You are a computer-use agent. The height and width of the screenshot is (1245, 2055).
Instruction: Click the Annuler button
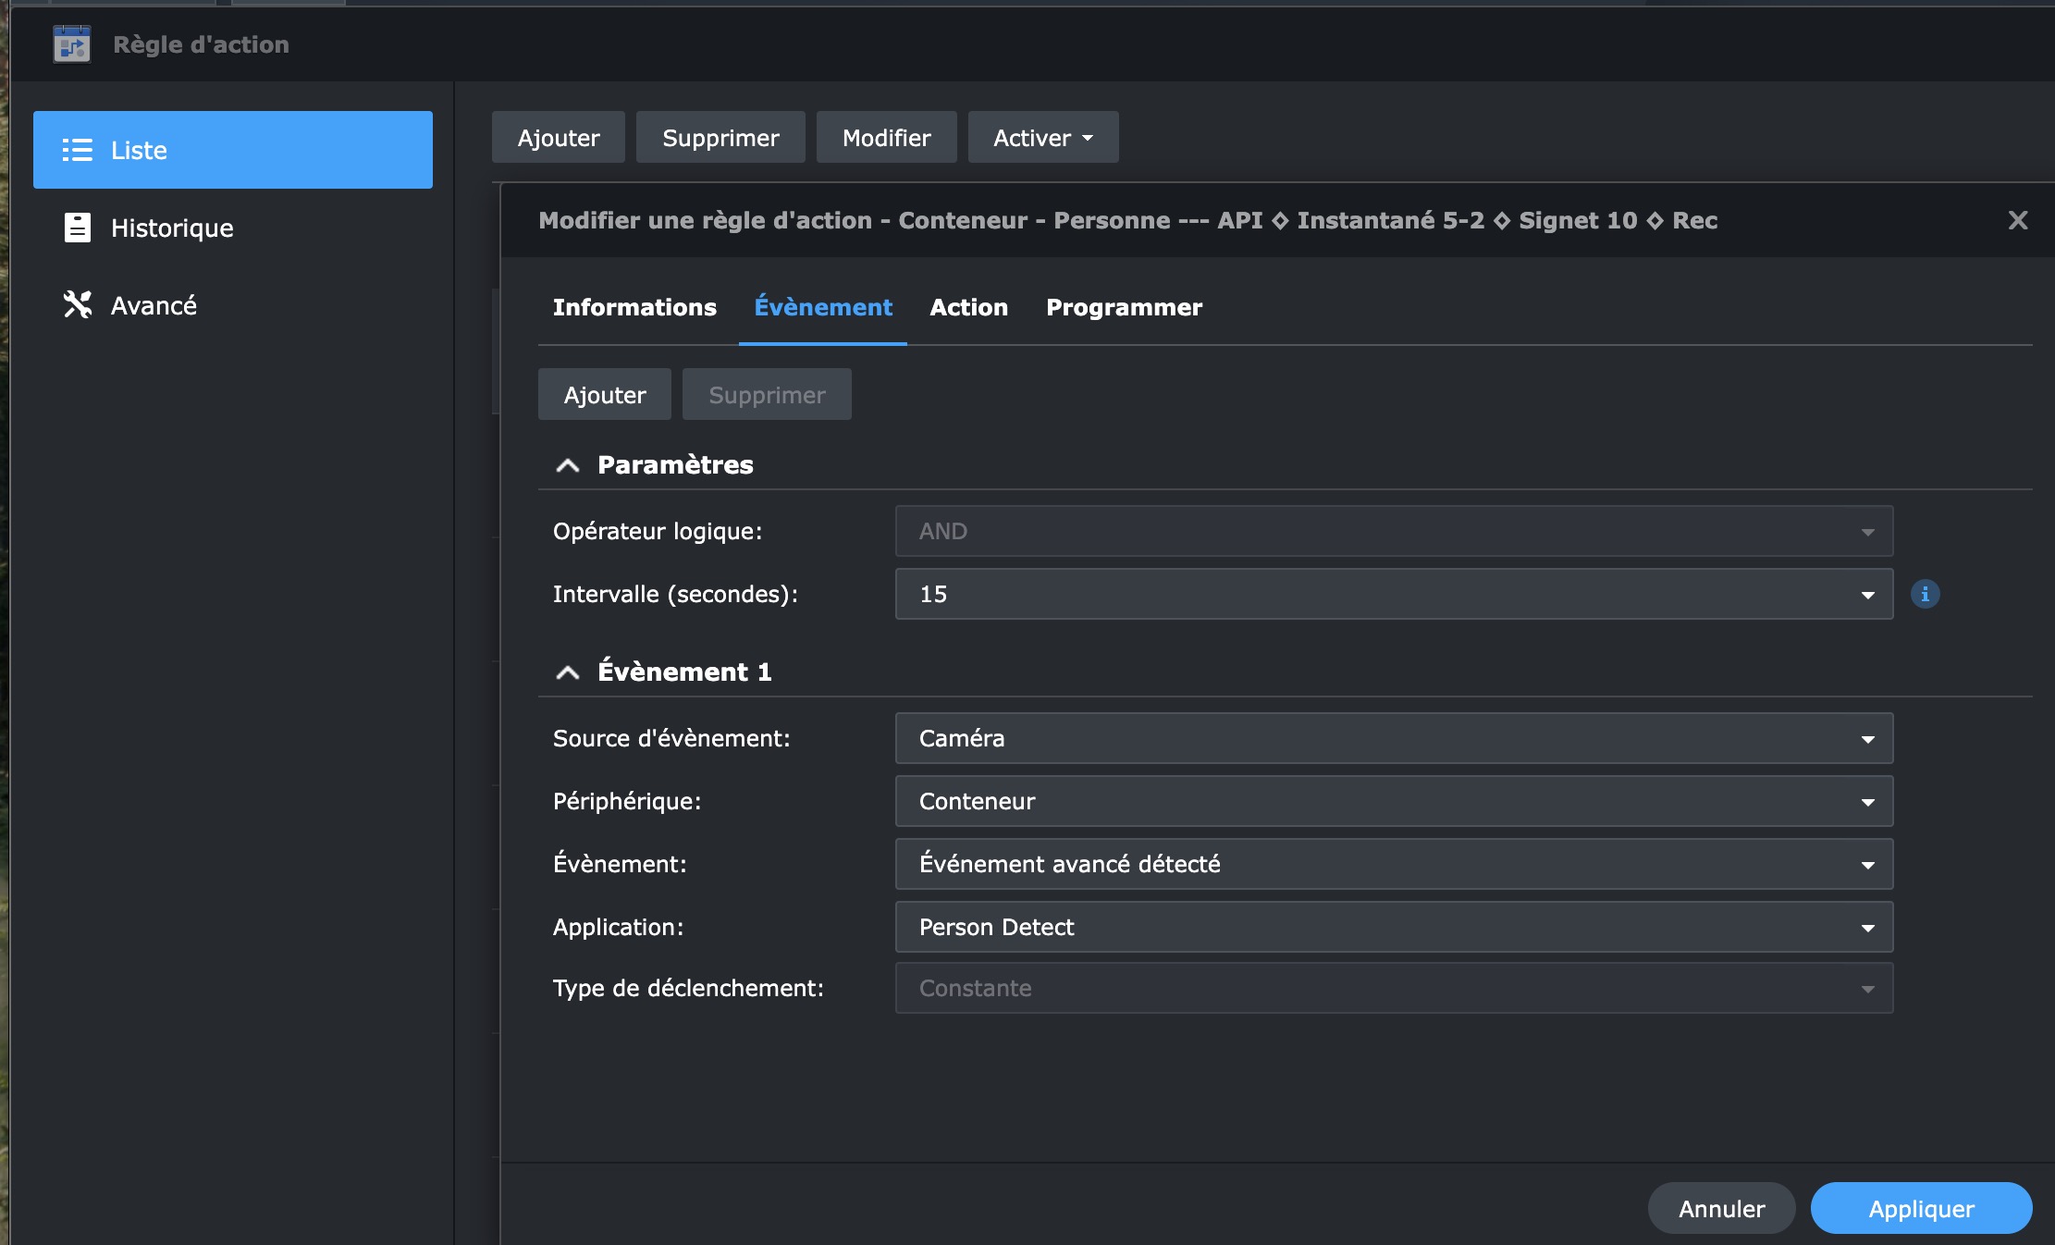pos(1720,1208)
